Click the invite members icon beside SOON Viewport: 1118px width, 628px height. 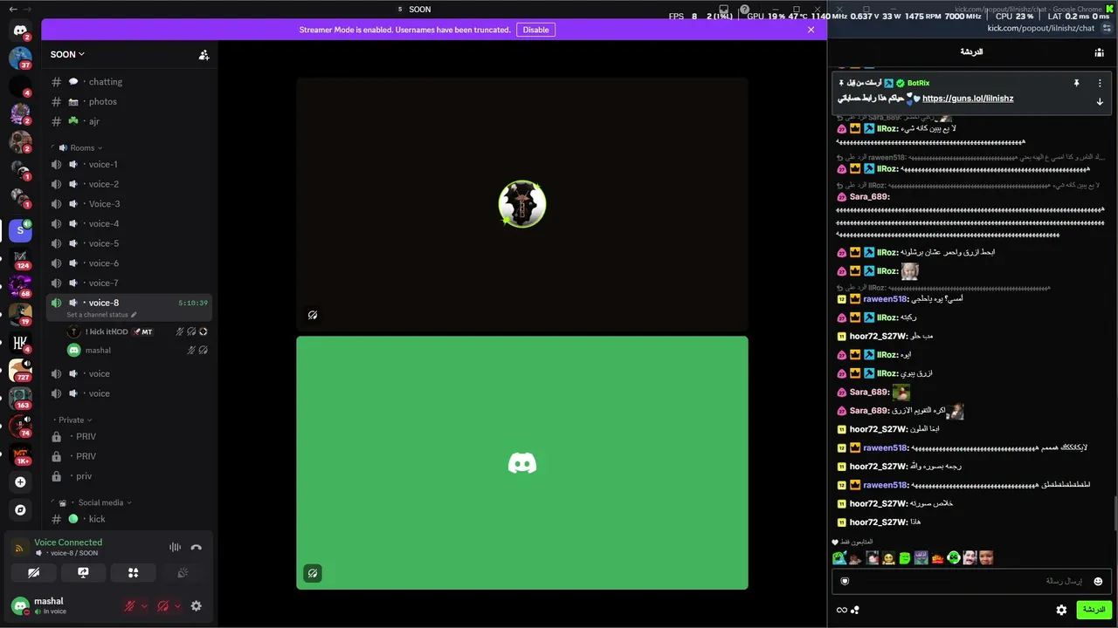pos(204,54)
